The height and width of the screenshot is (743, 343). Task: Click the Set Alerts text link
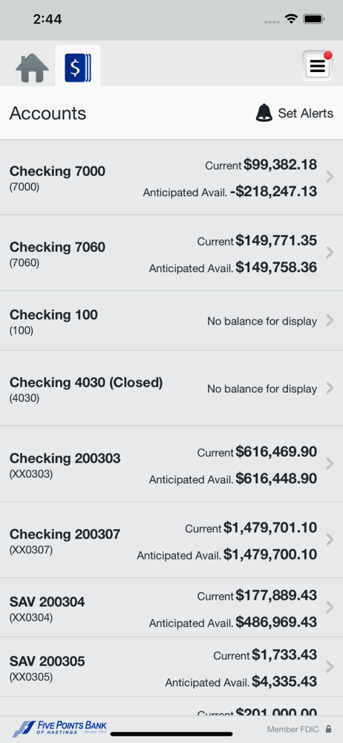(x=306, y=113)
